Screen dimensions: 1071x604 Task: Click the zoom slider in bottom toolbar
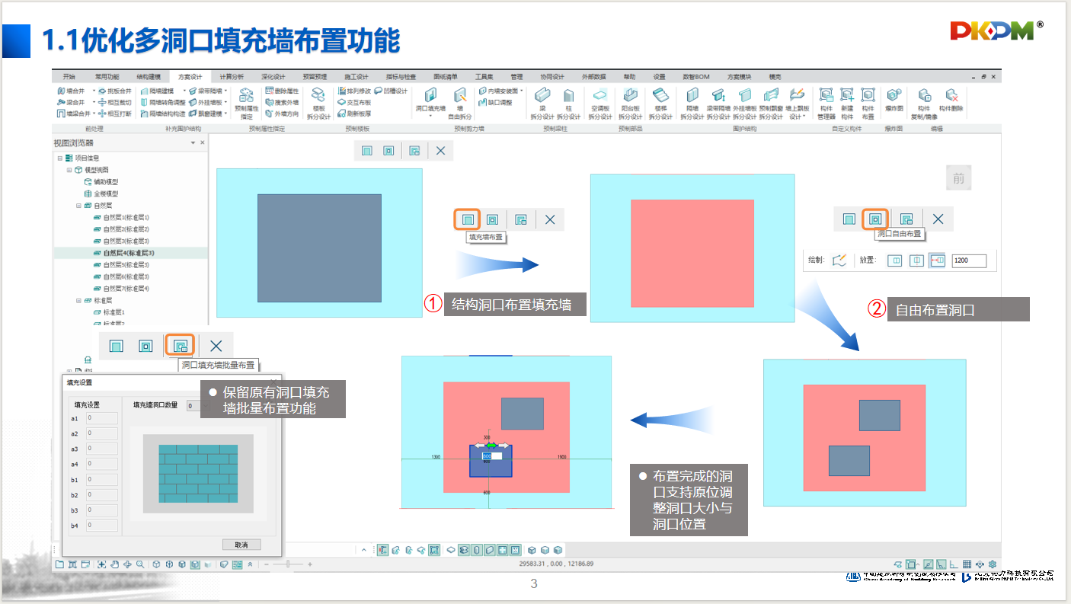pyautogui.click(x=287, y=564)
